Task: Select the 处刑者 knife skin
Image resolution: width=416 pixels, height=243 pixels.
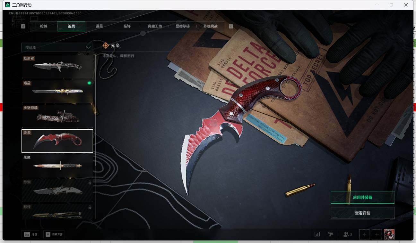Action: pos(57,66)
